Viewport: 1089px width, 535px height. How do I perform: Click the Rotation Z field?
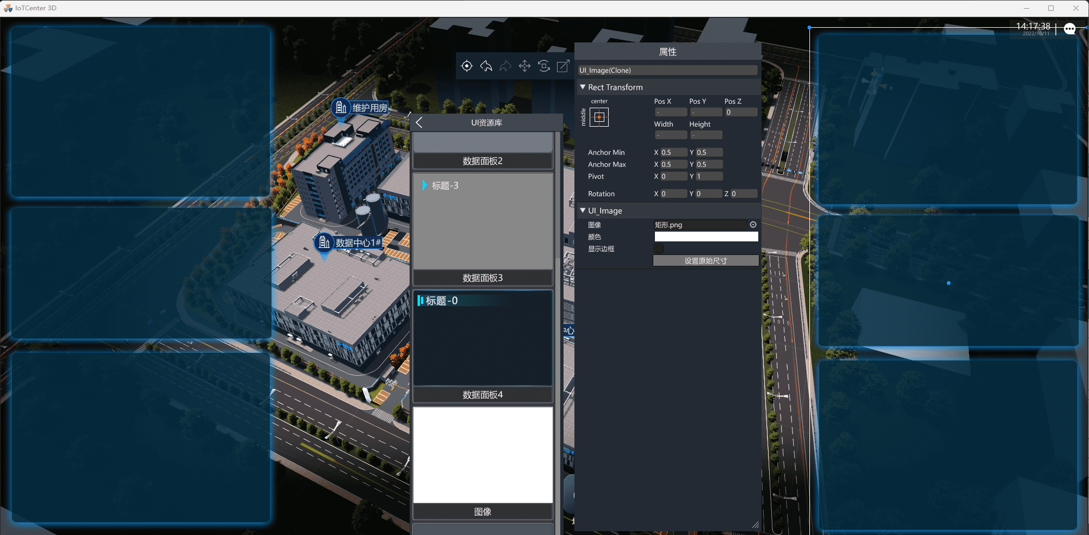pyautogui.click(x=744, y=194)
